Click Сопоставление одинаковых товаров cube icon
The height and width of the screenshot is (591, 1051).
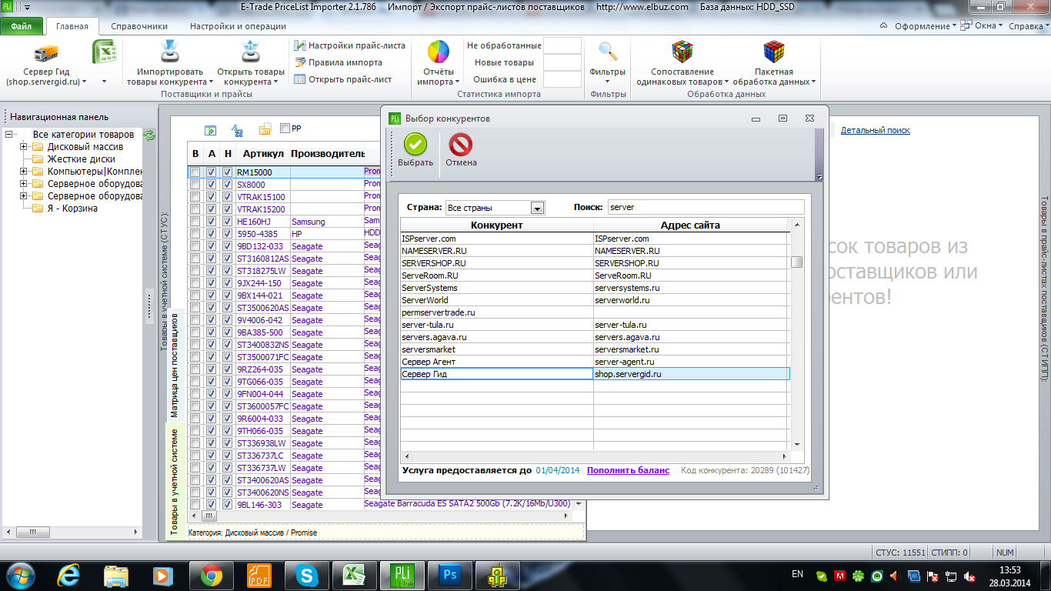[x=682, y=52]
